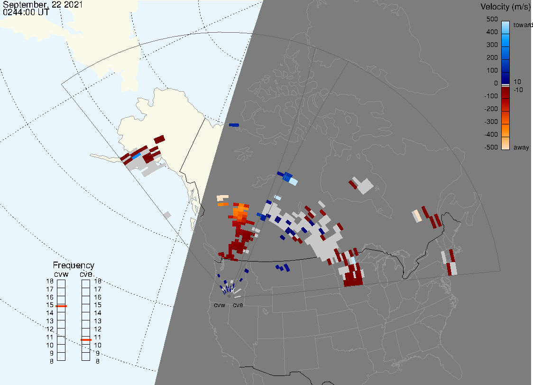This screenshot has height=385, width=533.
Task: Click the peach bottom segment of velocity bar
Action: click(x=505, y=143)
